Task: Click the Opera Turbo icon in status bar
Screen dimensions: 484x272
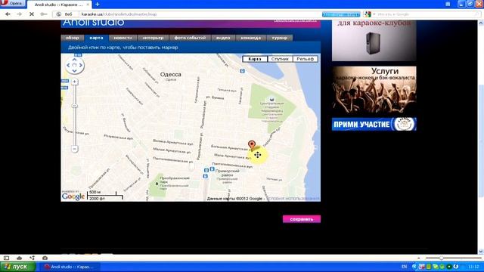Action: (x=45, y=258)
